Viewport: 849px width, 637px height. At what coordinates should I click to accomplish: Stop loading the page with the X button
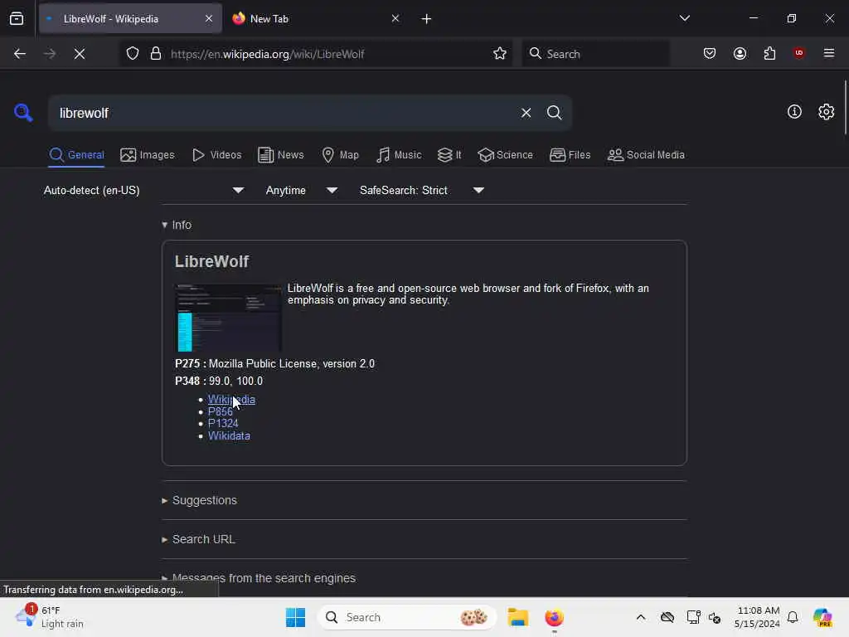tap(80, 54)
